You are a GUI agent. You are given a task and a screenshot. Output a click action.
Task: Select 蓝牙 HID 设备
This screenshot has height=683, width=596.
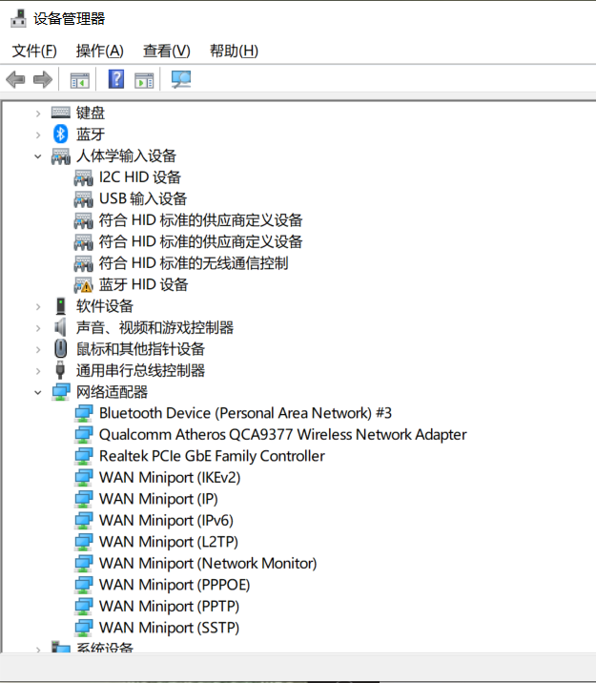pyautogui.click(x=144, y=285)
